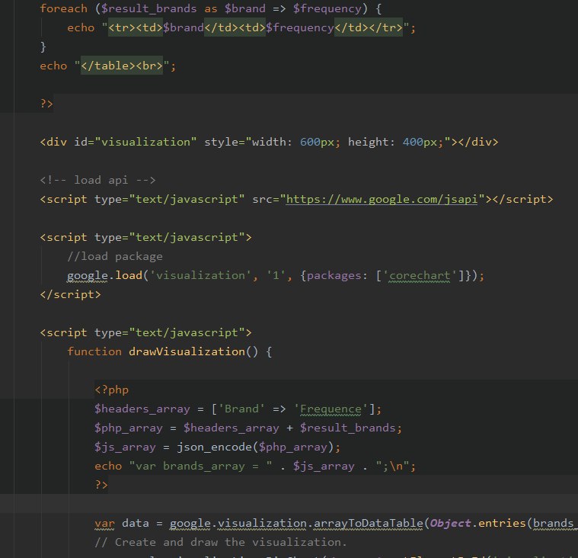Viewport: 578px width, 558px height.
Task: Click the closing </script> tag after google.load
Action: point(70,294)
